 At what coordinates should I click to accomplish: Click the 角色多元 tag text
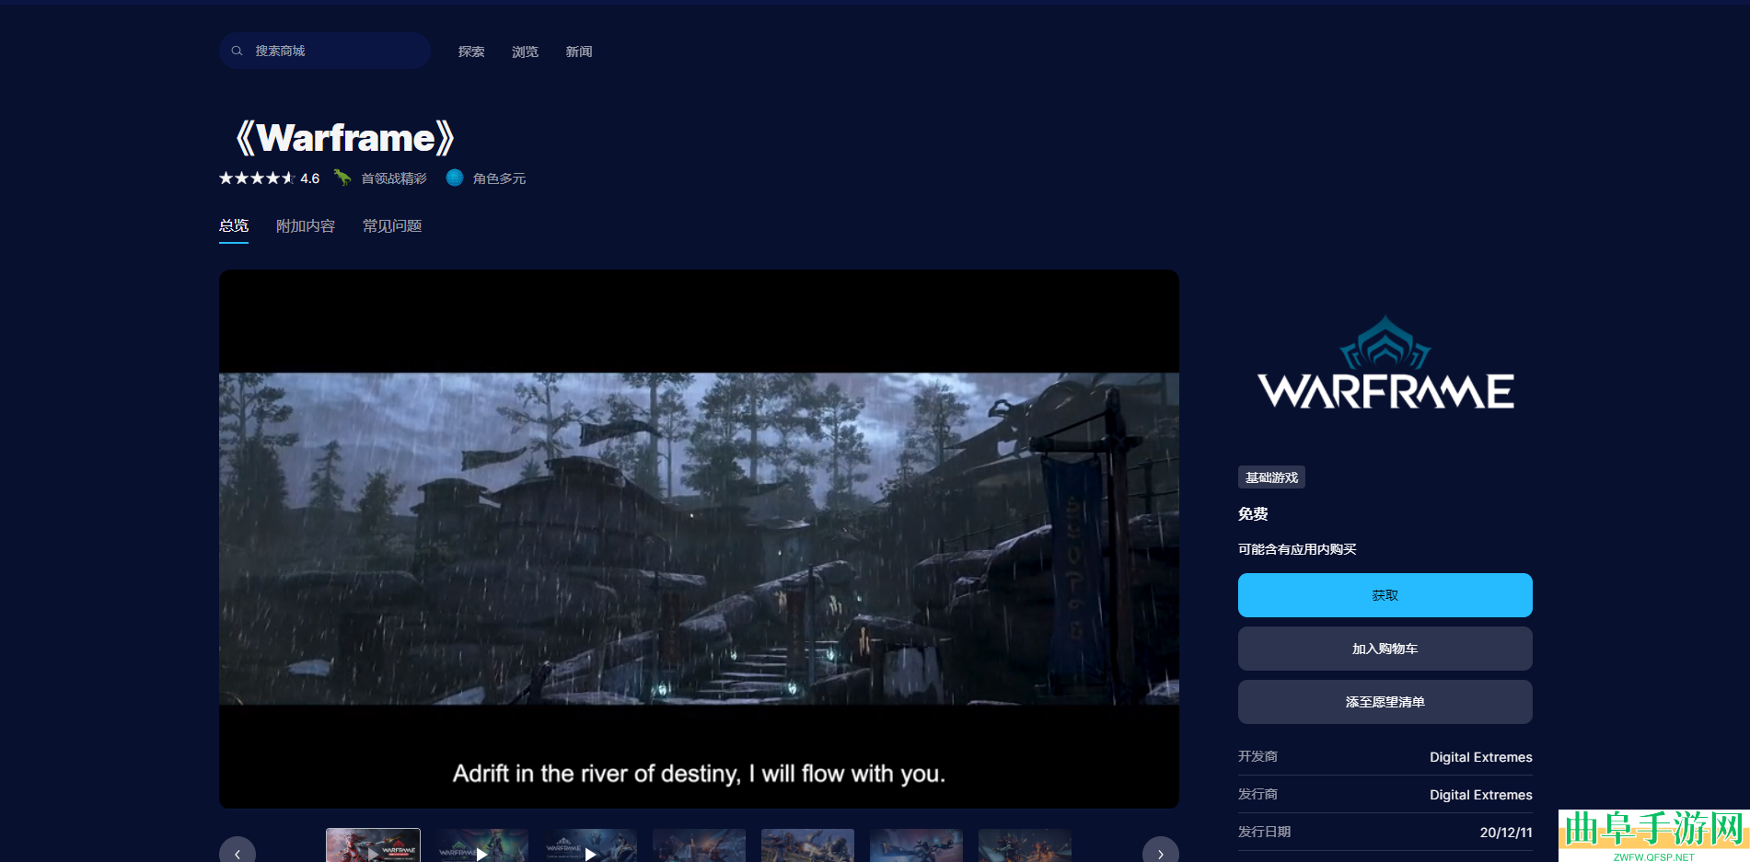[499, 178]
